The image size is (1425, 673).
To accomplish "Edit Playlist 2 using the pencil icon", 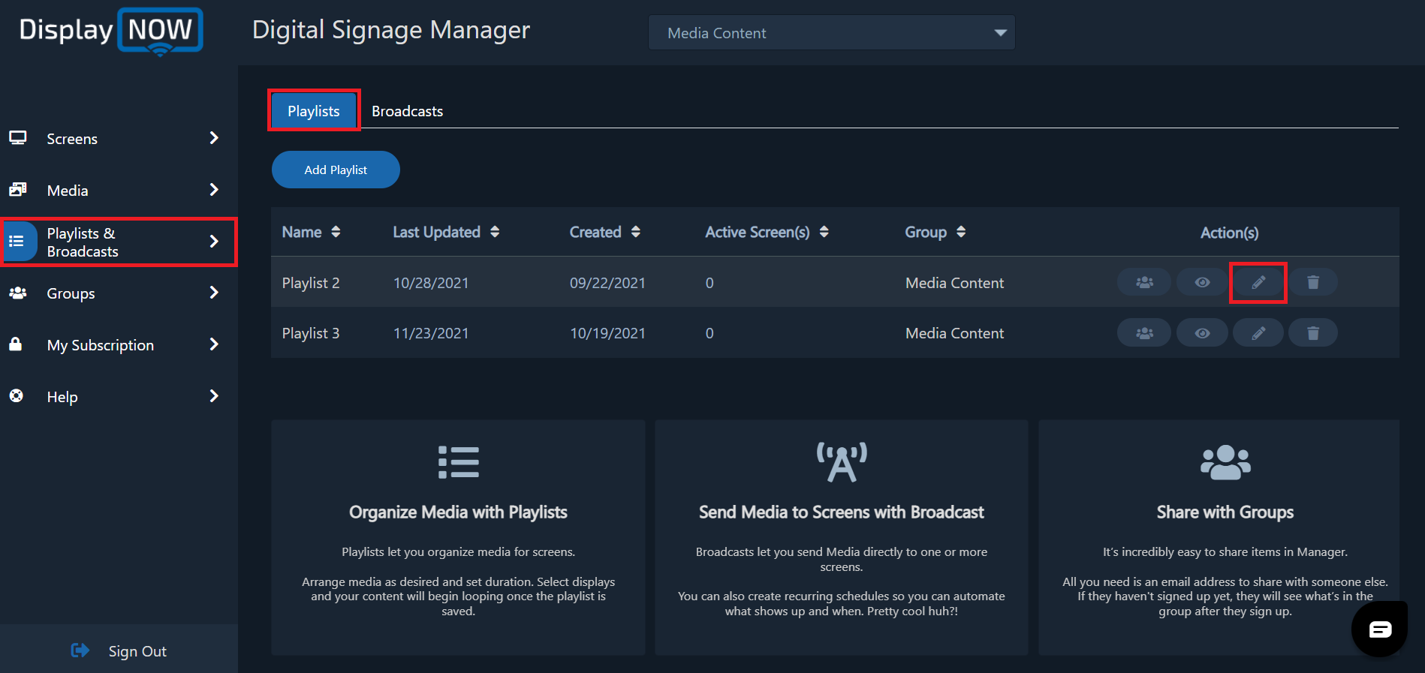I will pos(1258,282).
